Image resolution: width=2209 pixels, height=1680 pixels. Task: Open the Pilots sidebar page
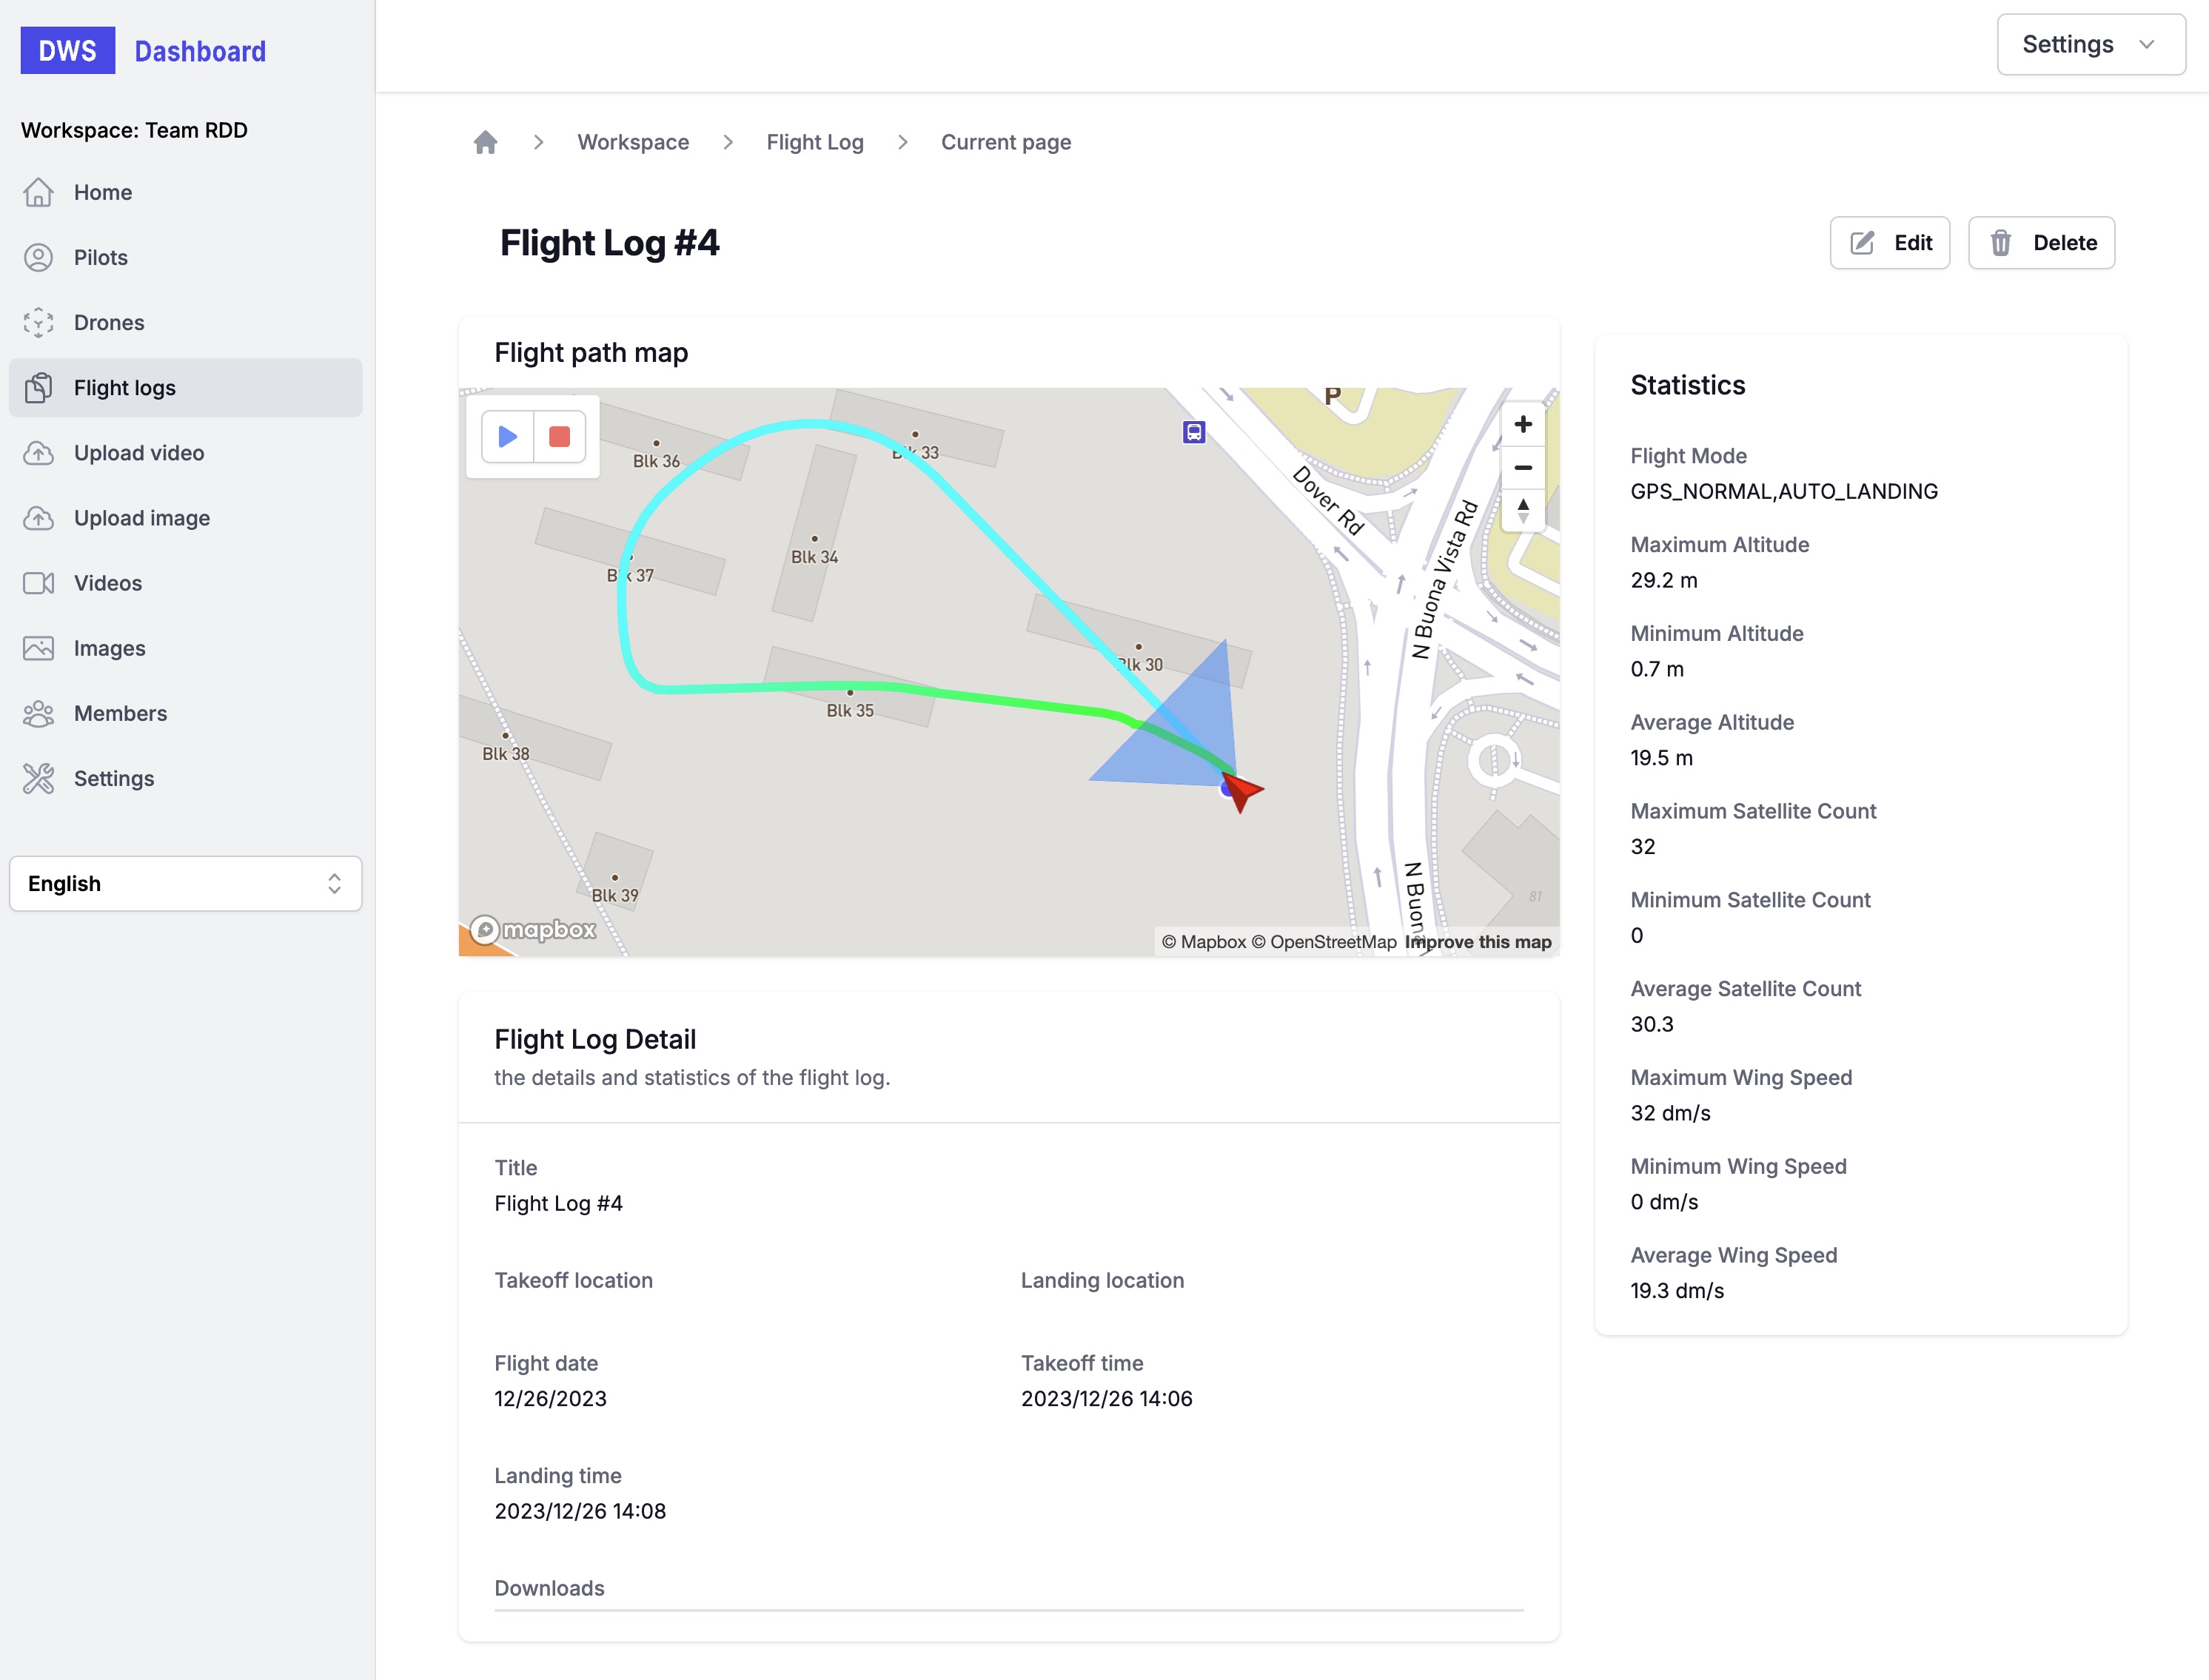(x=100, y=257)
